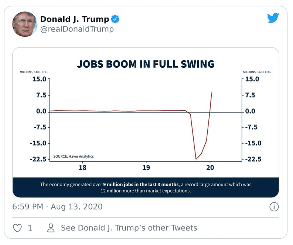Click the red line's lowest dip point
Image resolution: width=293 pixels, height=245 pixels.
point(196,159)
